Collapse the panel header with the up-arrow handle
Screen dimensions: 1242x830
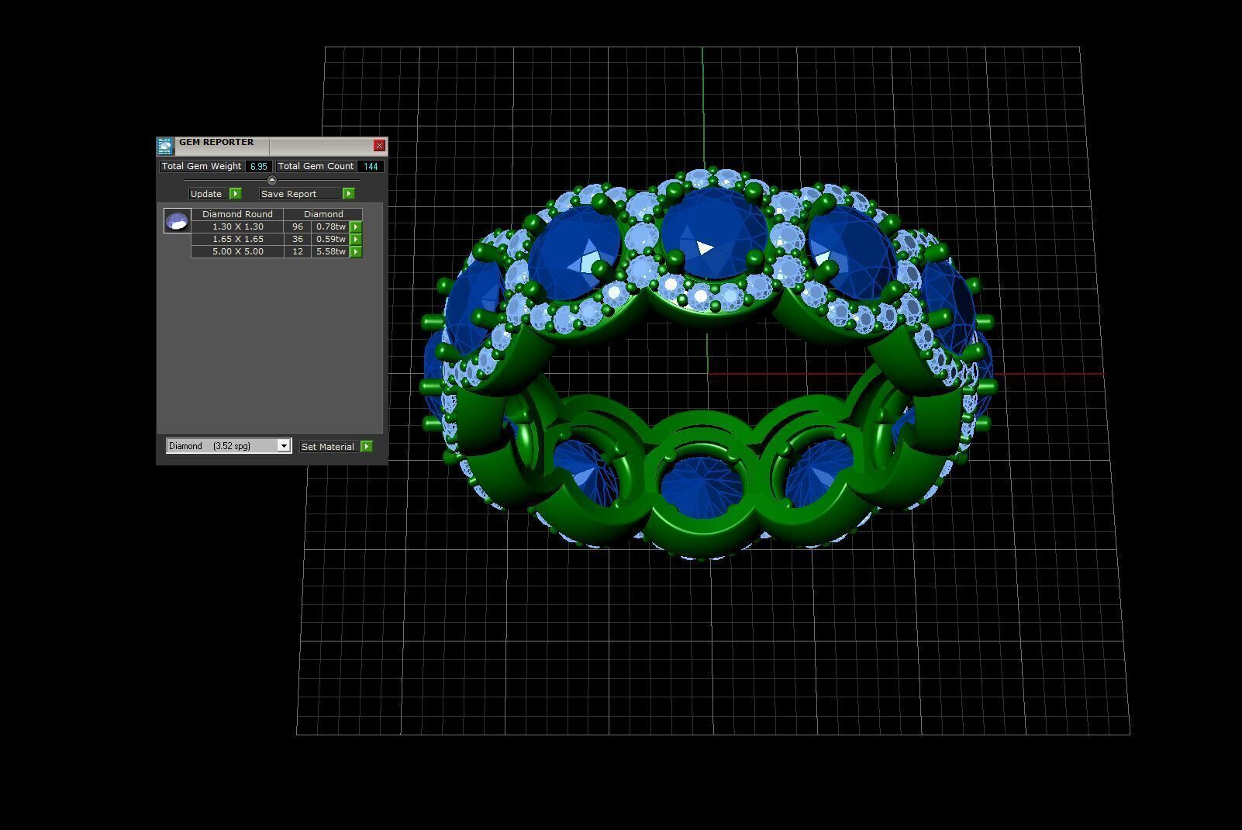tap(271, 180)
